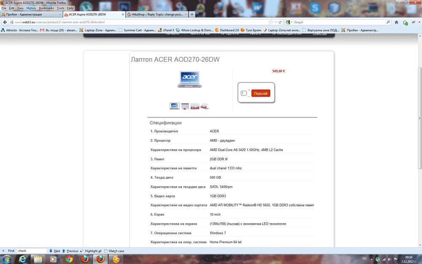This screenshot has width=422, height=264.
Task: Open the Gmail Вх. поща (10) bookmark
Action: click(x=59, y=30)
